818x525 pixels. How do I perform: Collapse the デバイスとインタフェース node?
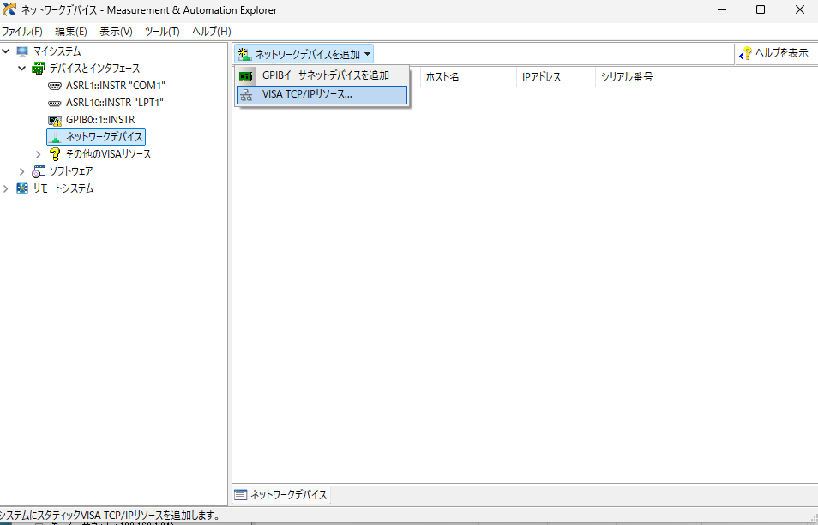22,69
